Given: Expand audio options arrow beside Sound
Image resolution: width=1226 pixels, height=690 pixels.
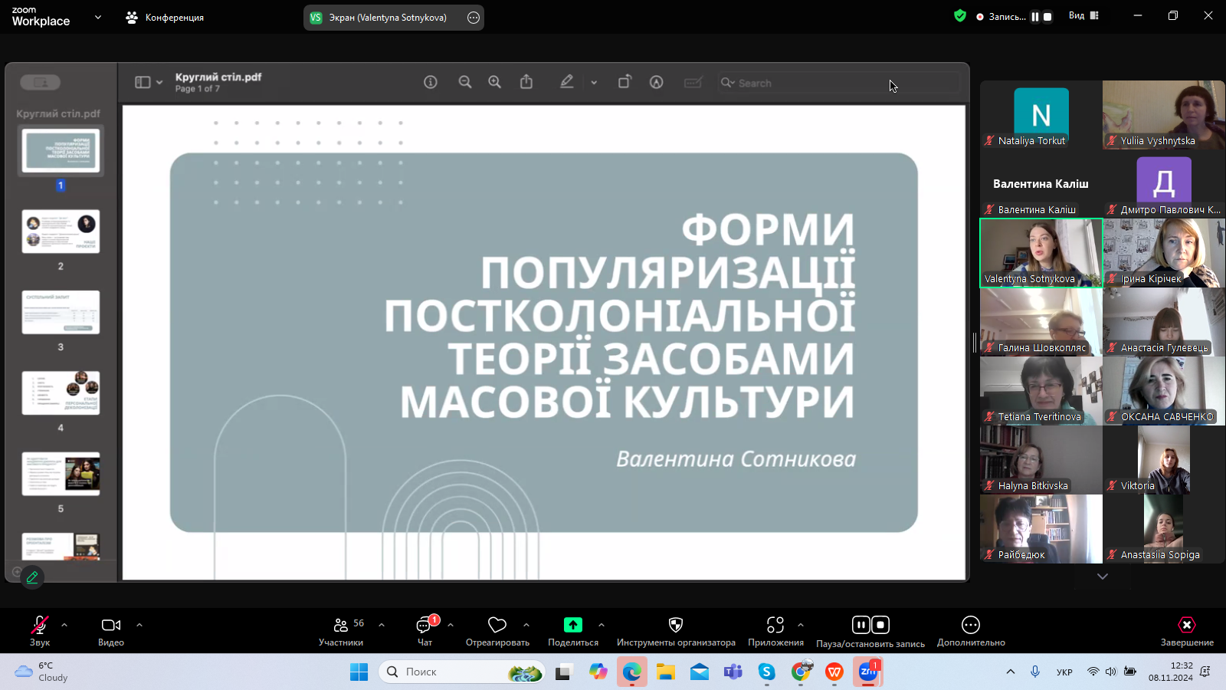Looking at the screenshot, I should click(64, 625).
